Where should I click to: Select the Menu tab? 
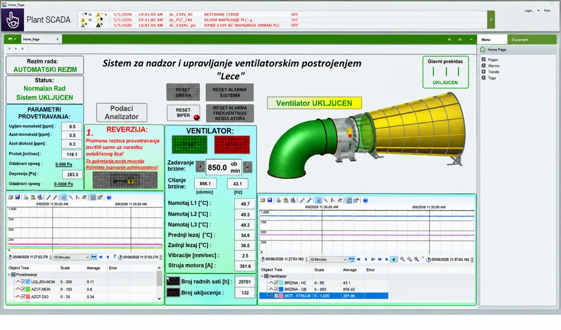(493, 39)
